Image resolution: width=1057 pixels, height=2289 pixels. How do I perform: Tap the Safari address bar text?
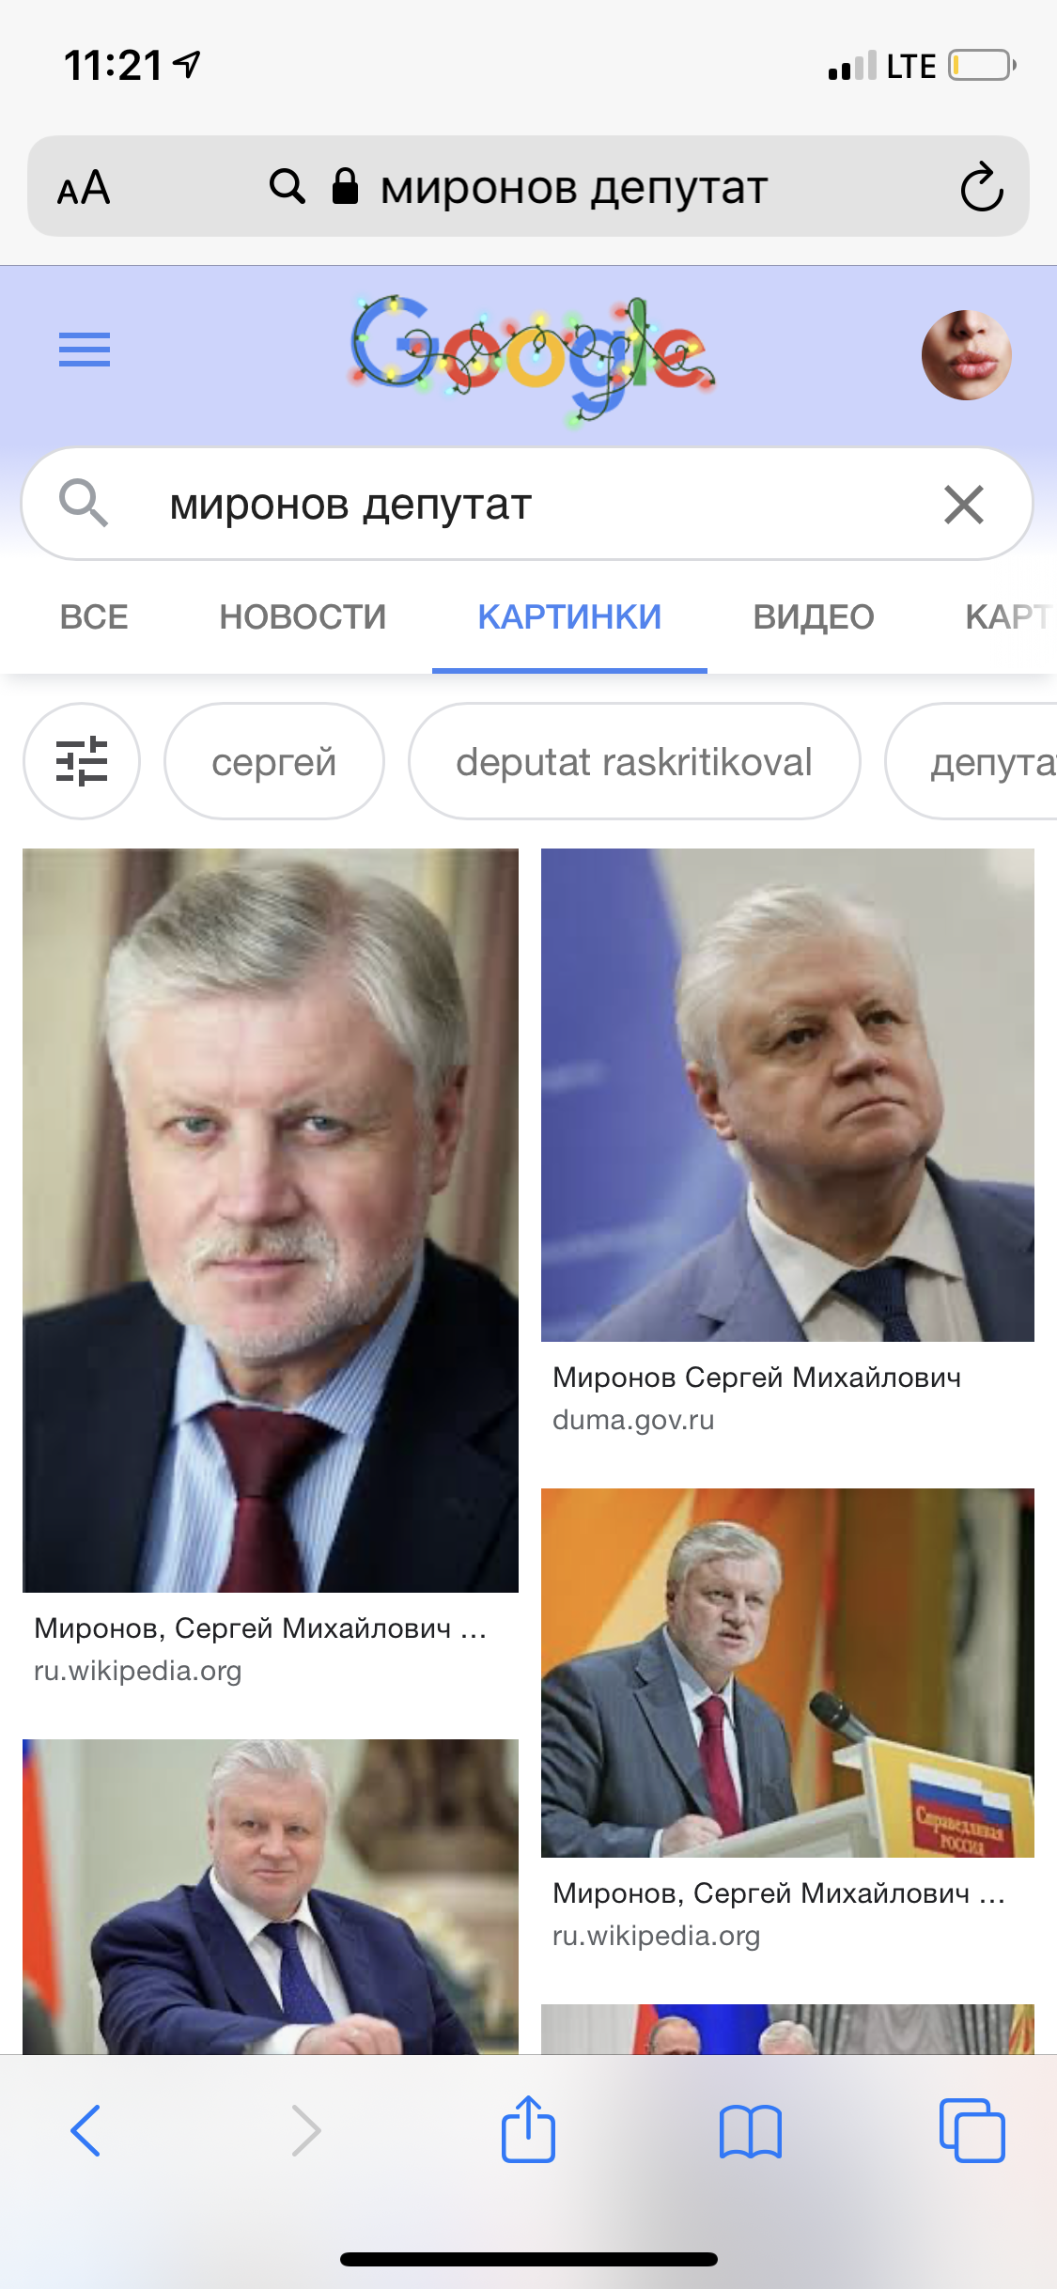[573, 187]
